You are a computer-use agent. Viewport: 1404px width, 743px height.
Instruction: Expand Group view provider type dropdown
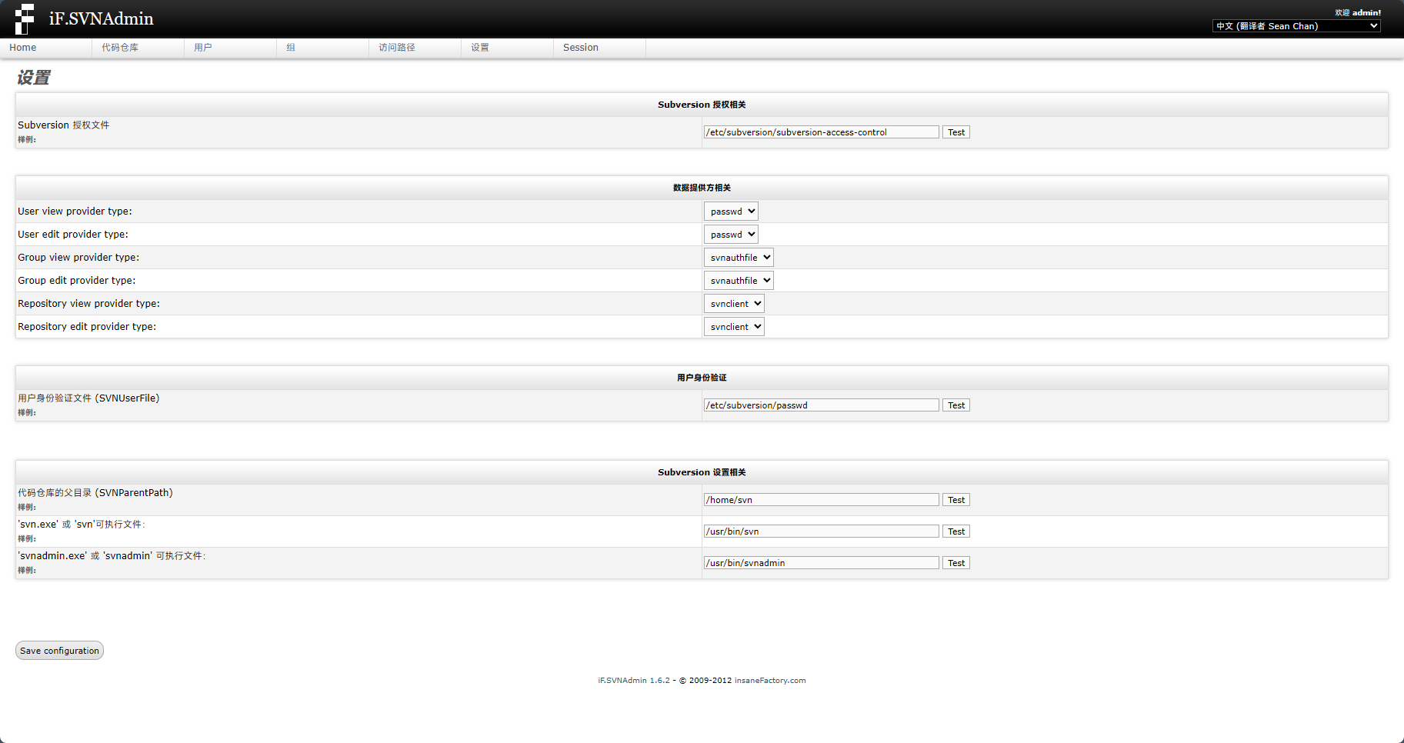click(739, 258)
